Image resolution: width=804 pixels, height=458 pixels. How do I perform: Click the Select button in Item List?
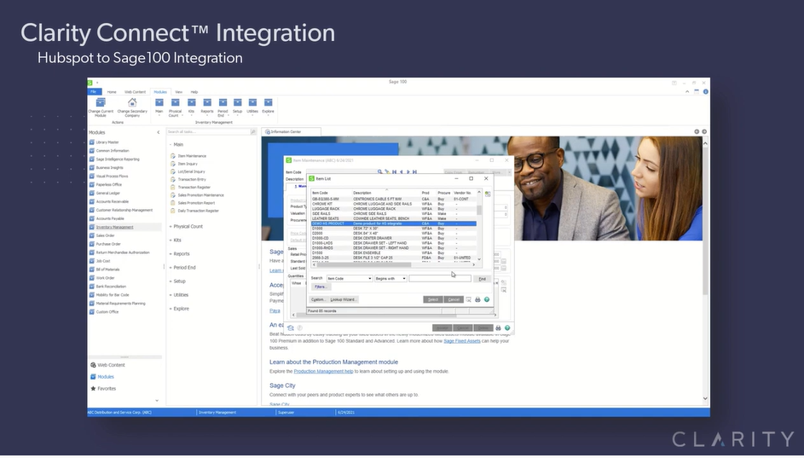click(x=433, y=299)
